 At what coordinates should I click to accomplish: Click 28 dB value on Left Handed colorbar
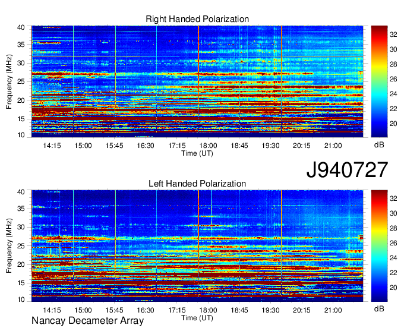(x=393, y=228)
